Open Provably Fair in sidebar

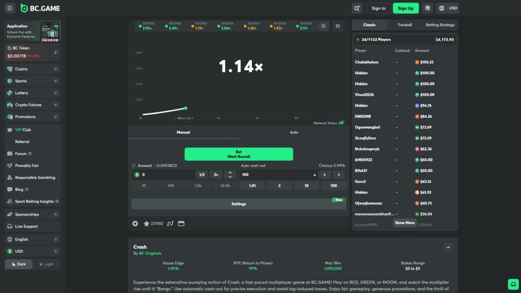click(x=33, y=165)
